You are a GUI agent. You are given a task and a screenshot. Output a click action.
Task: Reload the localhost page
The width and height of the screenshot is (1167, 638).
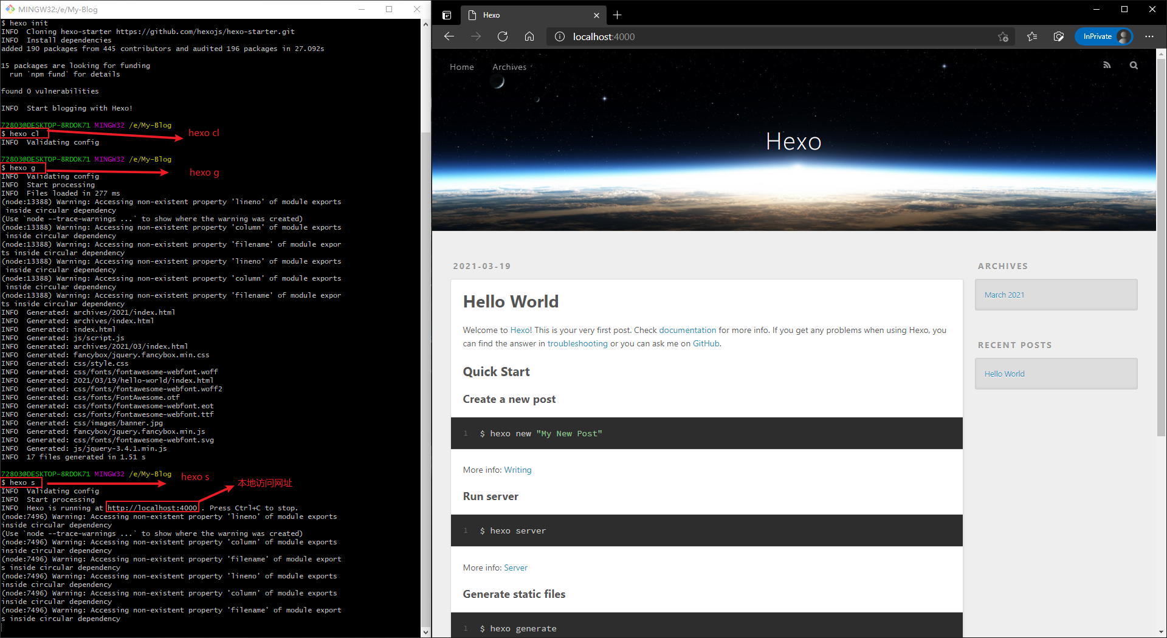[503, 36]
